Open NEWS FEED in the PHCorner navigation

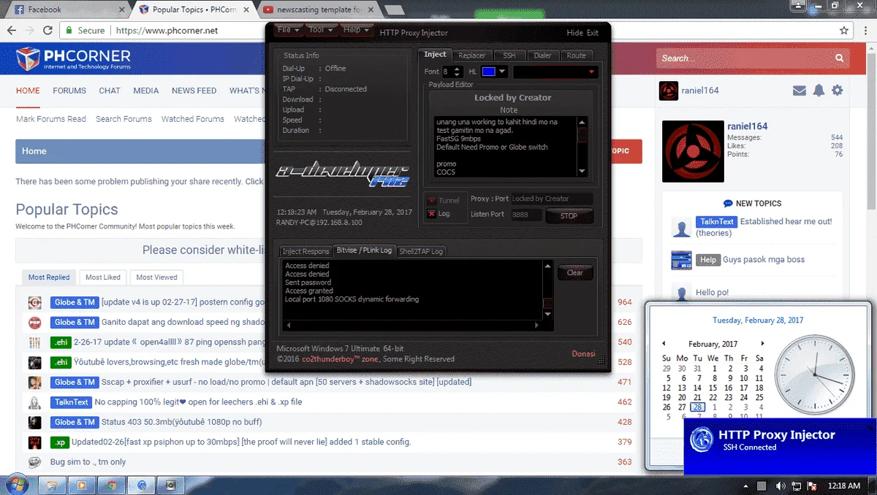194,91
